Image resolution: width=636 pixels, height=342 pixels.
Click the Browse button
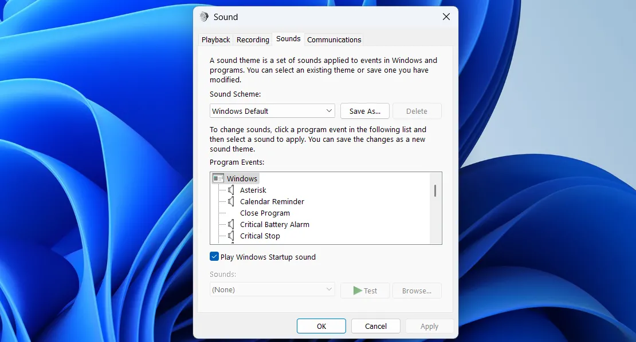pyautogui.click(x=417, y=291)
